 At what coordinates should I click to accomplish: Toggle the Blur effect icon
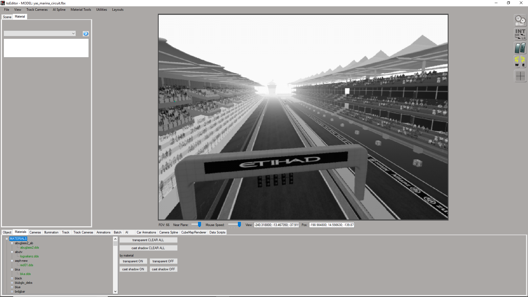tap(520, 20)
